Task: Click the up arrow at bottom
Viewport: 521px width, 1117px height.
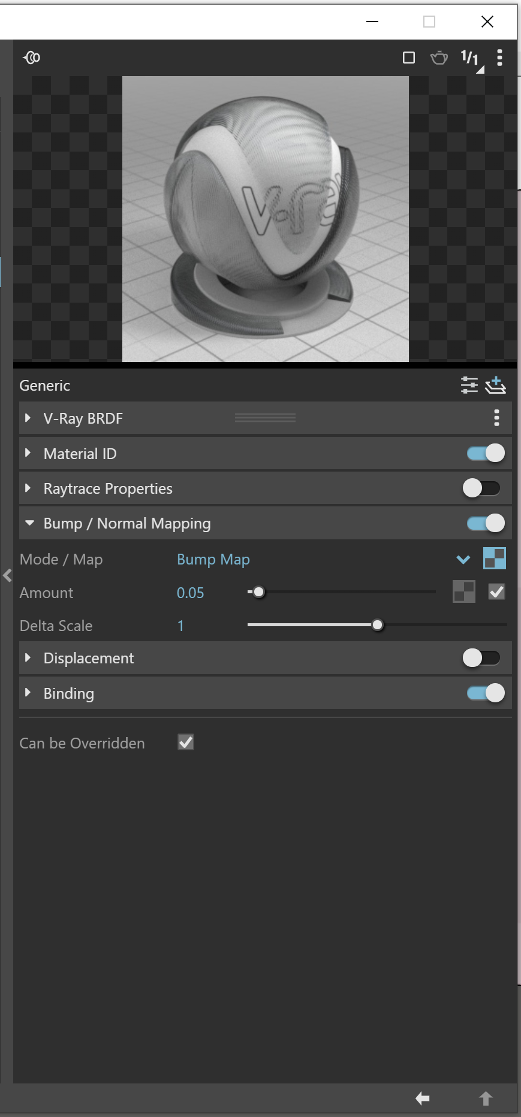Action: click(486, 1098)
